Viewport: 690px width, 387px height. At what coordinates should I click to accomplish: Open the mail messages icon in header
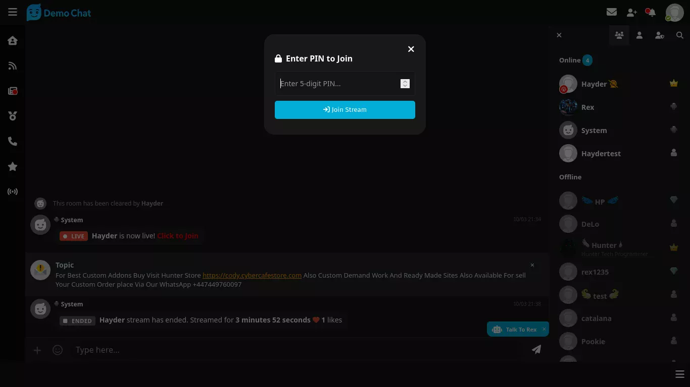[612, 12]
